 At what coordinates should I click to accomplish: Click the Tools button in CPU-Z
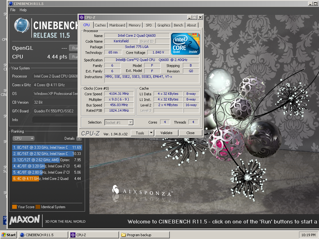point(140,133)
